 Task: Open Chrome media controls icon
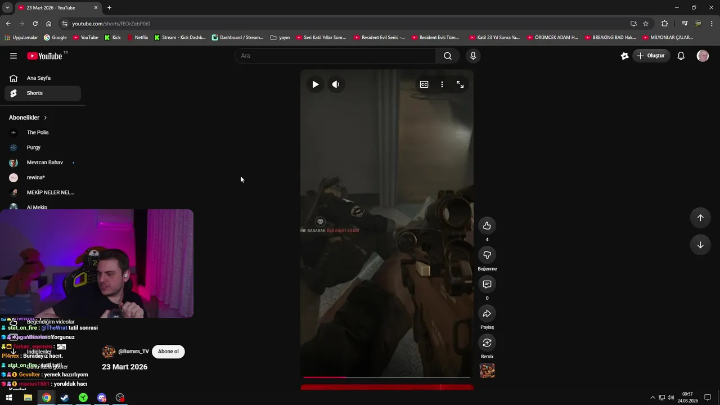pyautogui.click(x=684, y=24)
